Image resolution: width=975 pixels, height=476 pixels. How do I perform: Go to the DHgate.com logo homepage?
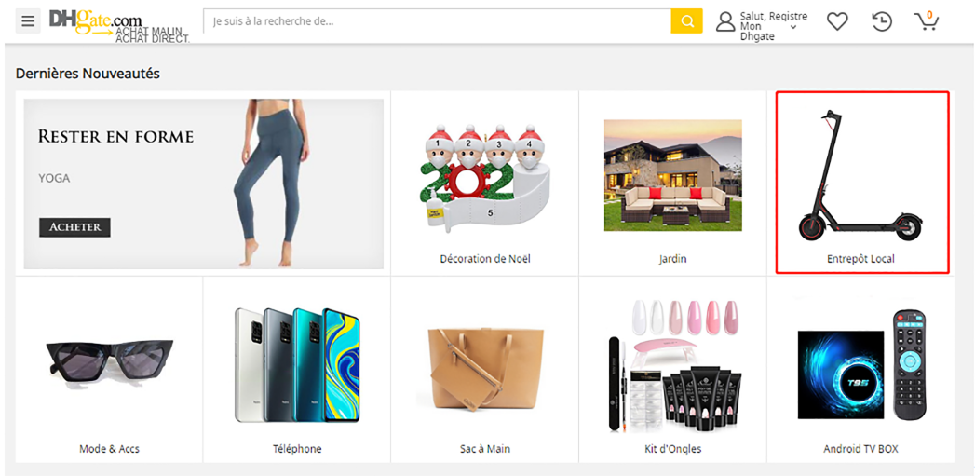point(118,25)
